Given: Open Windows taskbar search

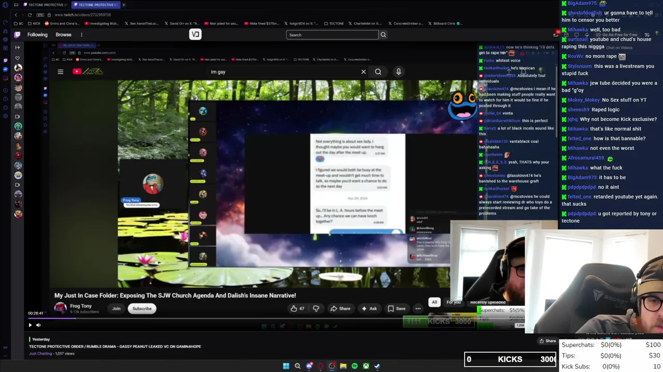Looking at the screenshot, I should pyautogui.click(x=297, y=366).
